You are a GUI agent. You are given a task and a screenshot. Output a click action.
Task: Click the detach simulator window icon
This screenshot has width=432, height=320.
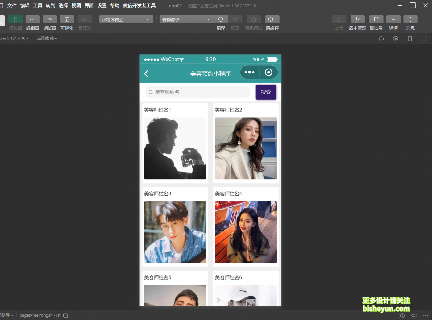(424, 39)
